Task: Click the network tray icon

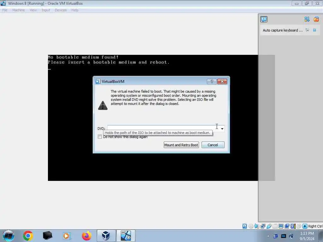Action: 276,236
